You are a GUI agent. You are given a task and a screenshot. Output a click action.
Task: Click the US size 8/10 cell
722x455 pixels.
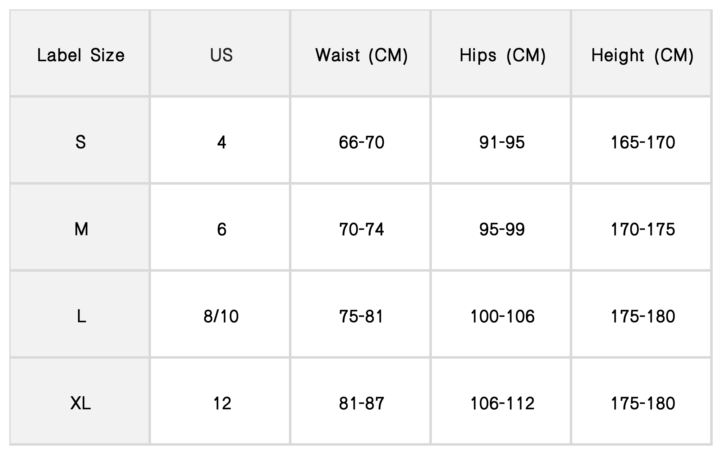coord(221,316)
